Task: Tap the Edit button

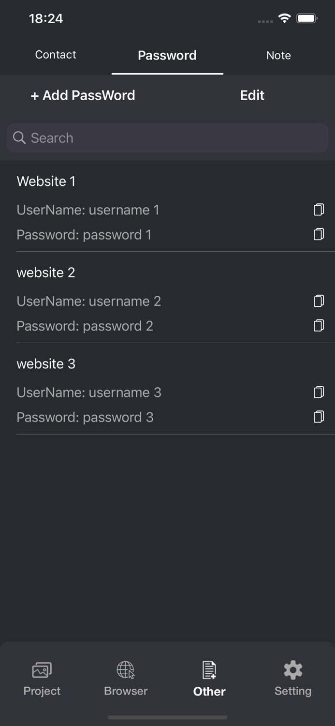Action: 252,95
